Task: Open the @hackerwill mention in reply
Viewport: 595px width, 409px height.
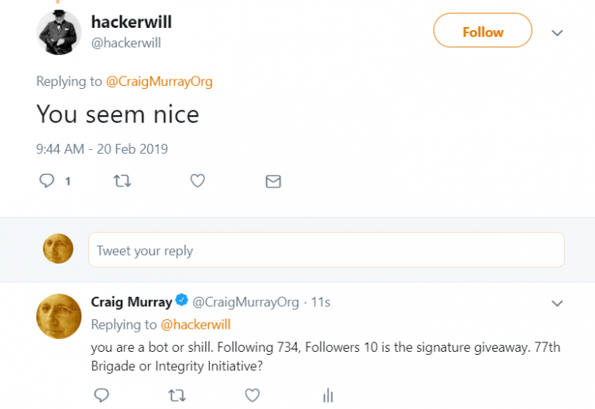Action: point(195,325)
